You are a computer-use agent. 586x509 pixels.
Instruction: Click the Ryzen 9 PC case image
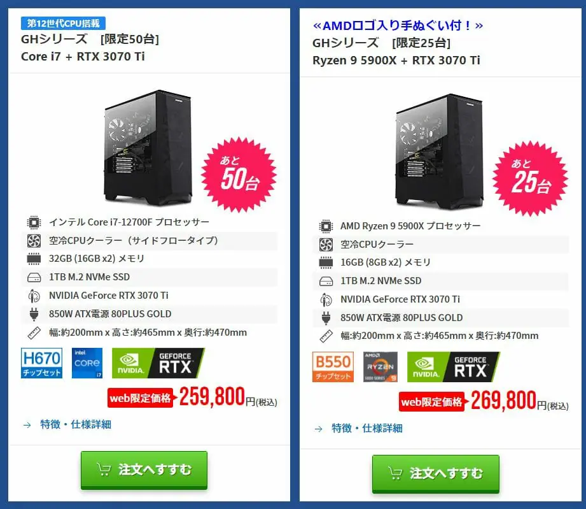pyautogui.click(x=440, y=150)
